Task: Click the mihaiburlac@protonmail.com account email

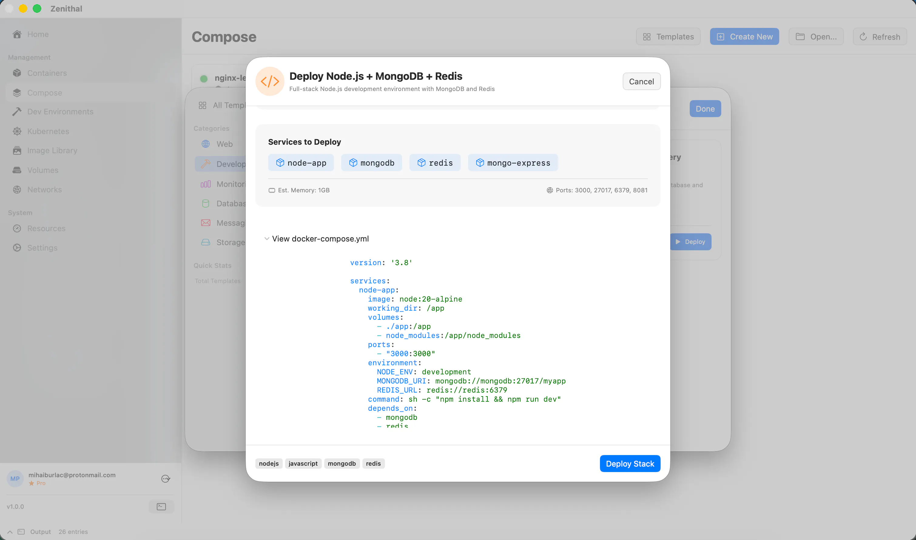Action: point(72,475)
